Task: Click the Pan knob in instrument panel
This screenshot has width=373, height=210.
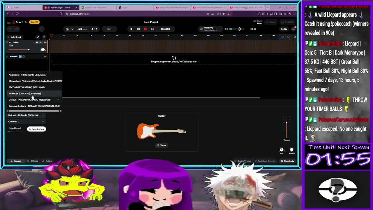Action: tap(281, 150)
